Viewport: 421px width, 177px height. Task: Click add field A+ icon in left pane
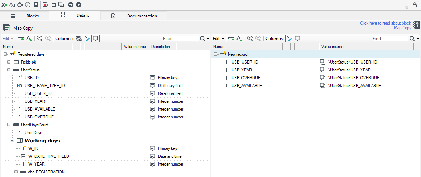(29, 39)
